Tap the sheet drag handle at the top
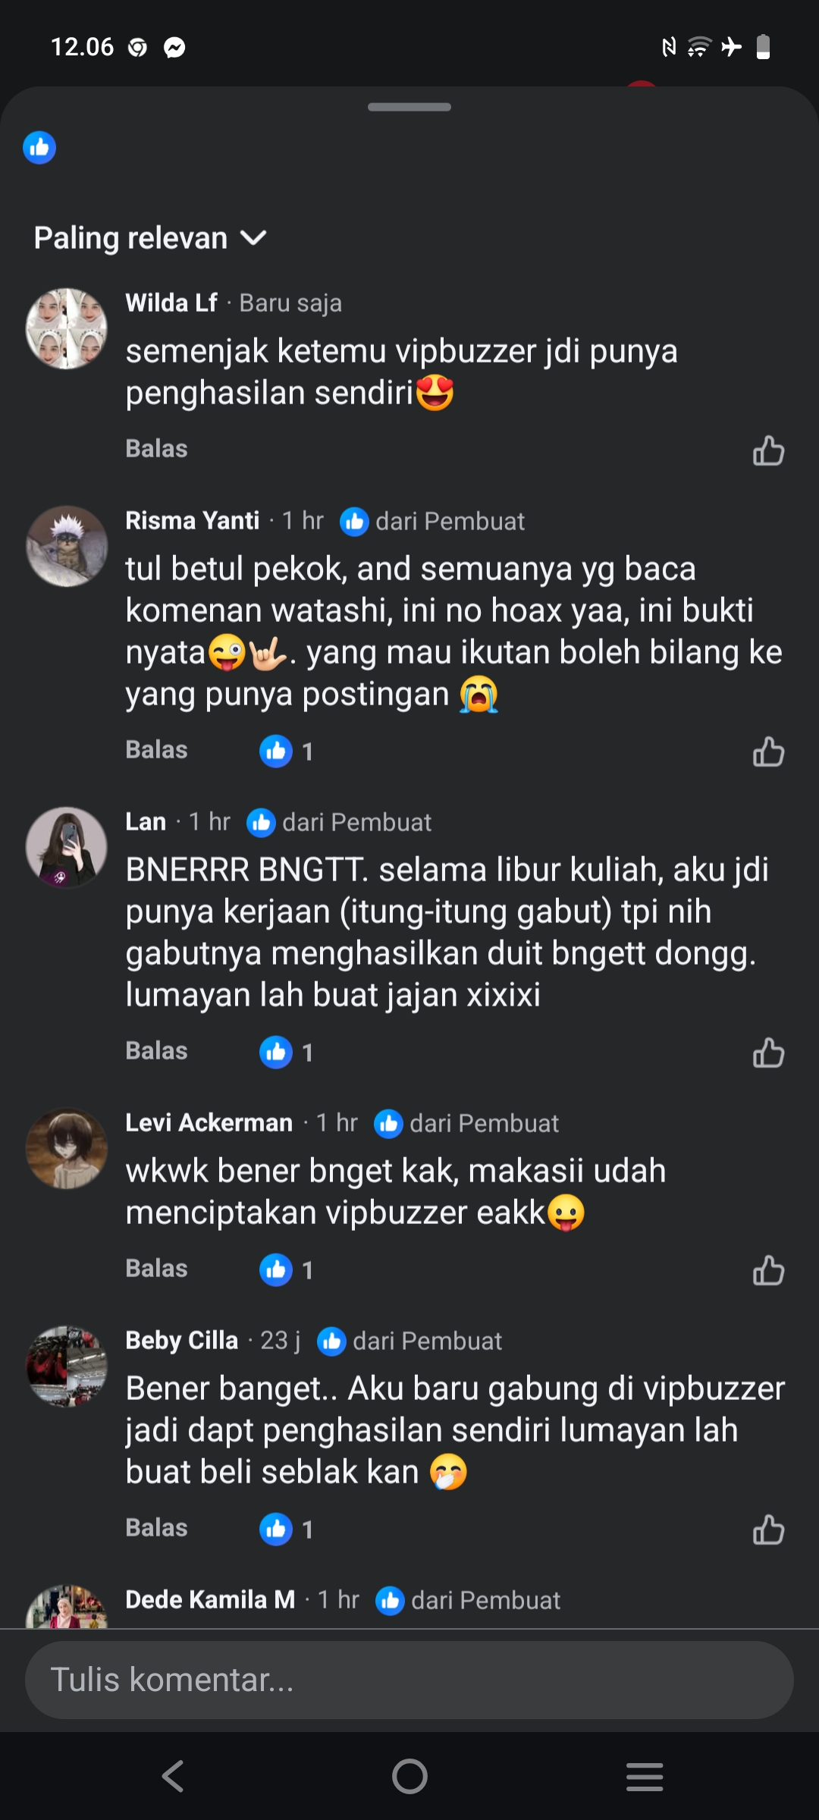 click(409, 107)
